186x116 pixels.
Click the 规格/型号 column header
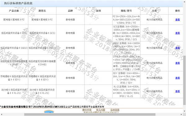click(x=126, y=11)
